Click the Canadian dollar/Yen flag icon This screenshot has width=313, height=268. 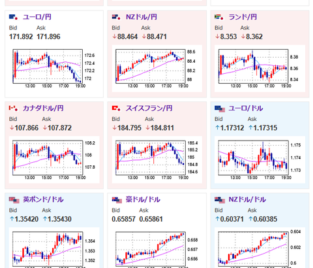[x=13, y=109]
